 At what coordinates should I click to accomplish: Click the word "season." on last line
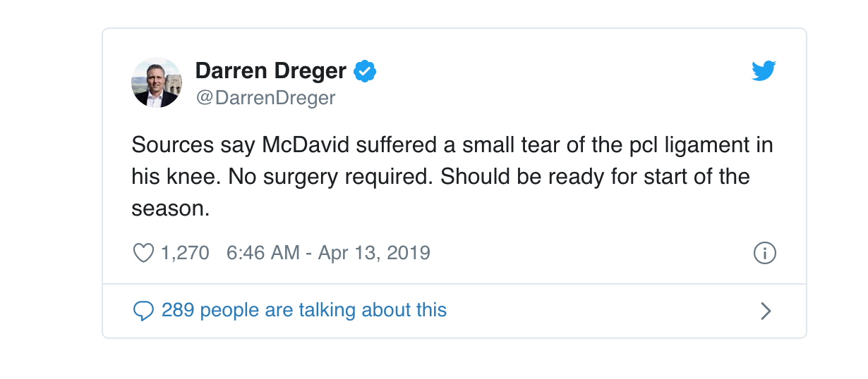171,208
